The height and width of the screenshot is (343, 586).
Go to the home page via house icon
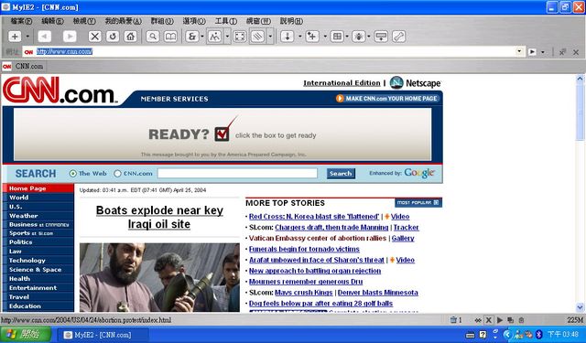tap(130, 37)
